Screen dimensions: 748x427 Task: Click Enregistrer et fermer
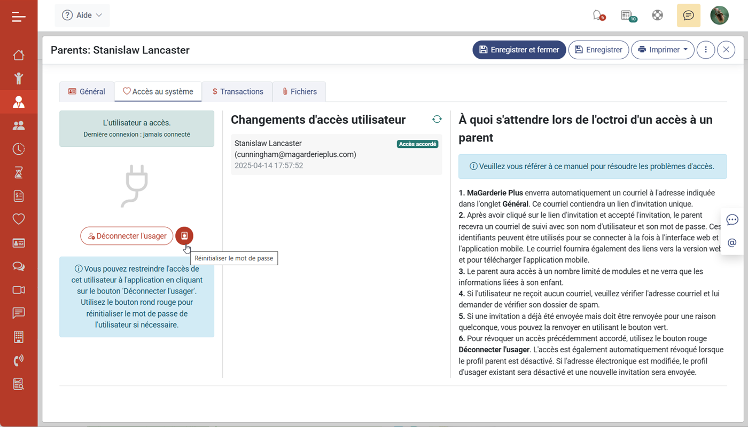[519, 50]
